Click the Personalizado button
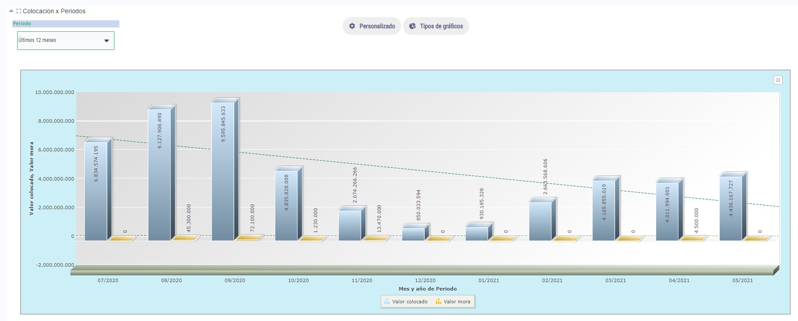The width and height of the screenshot is (798, 321). [x=372, y=26]
